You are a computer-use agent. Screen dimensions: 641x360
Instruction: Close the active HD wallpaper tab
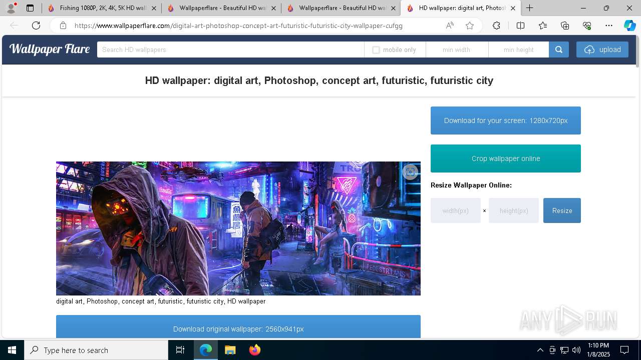(x=513, y=8)
